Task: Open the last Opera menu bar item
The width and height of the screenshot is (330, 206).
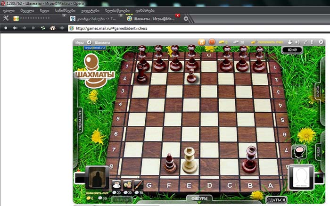Action: (145, 10)
